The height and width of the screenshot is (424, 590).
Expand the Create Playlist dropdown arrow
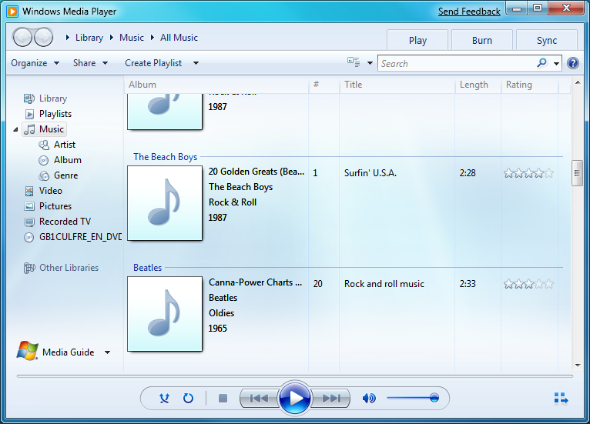coord(196,63)
